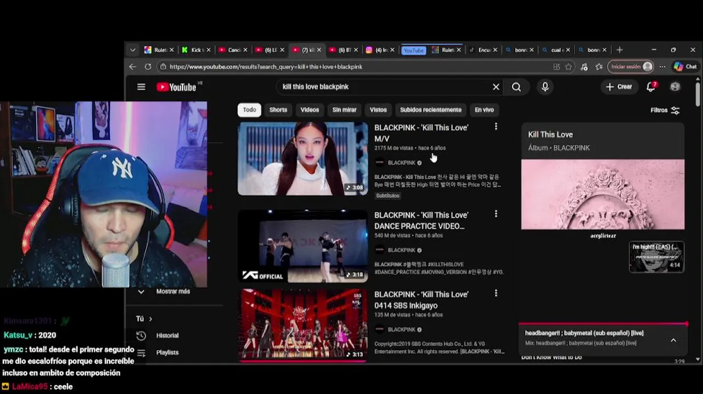Go to the YouTube home logo

tap(176, 87)
